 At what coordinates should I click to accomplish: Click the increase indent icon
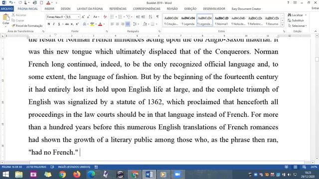coord(143,17)
